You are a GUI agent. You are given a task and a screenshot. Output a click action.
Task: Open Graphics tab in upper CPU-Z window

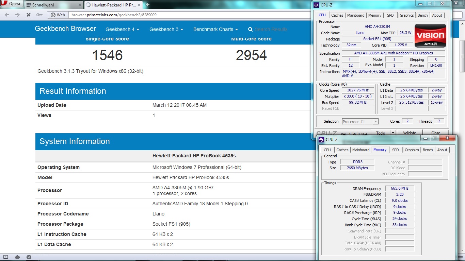pos(407,15)
